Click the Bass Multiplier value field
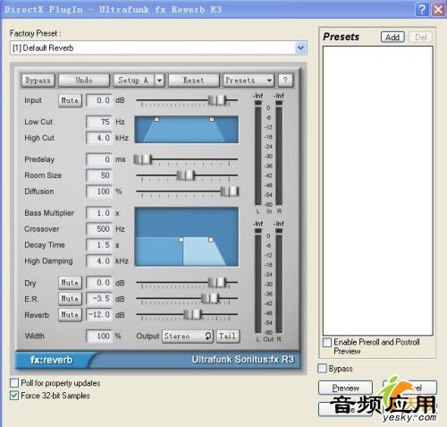Viewport: 447px width, 427px height. pyautogui.click(x=99, y=213)
